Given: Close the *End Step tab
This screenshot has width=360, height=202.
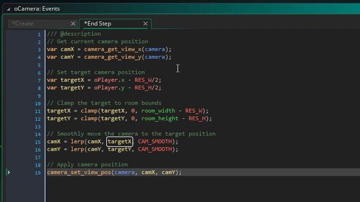Looking at the screenshot, I should point(145,24).
